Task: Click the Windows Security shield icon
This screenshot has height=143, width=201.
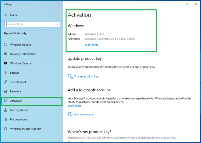Action: click(6, 63)
